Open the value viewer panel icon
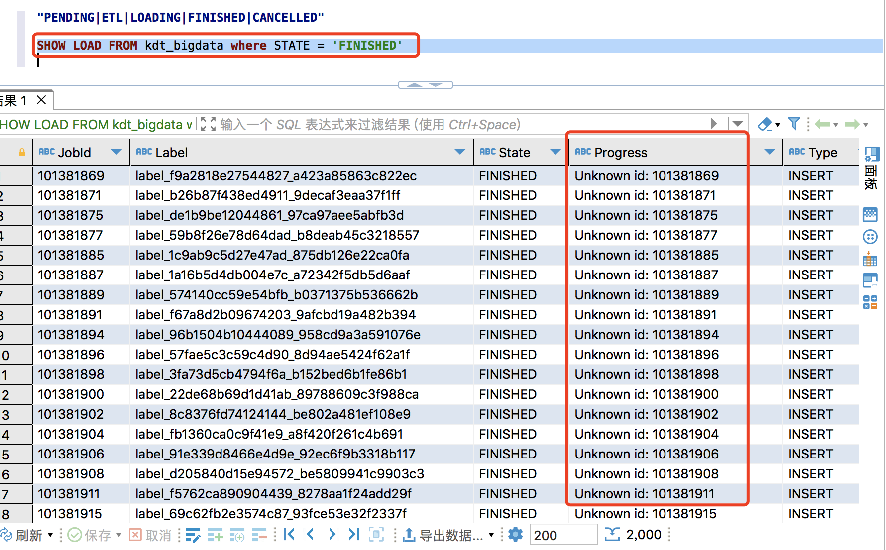 pos(870,215)
